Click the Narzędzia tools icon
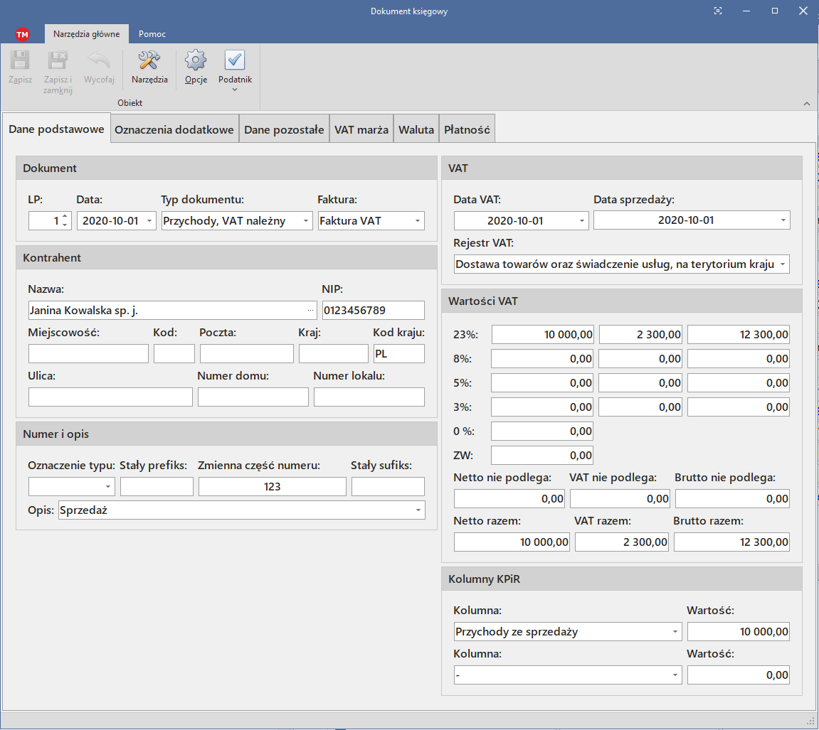The height and width of the screenshot is (730, 819). click(x=149, y=62)
